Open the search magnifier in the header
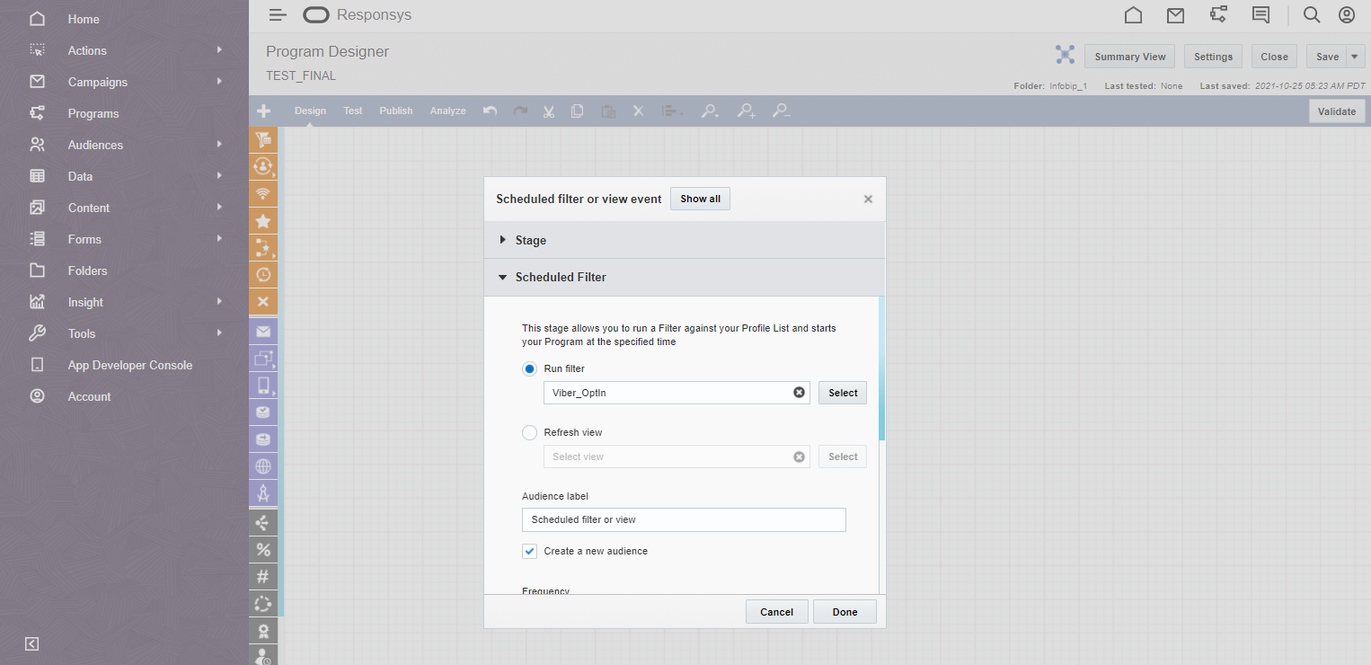 (1312, 15)
